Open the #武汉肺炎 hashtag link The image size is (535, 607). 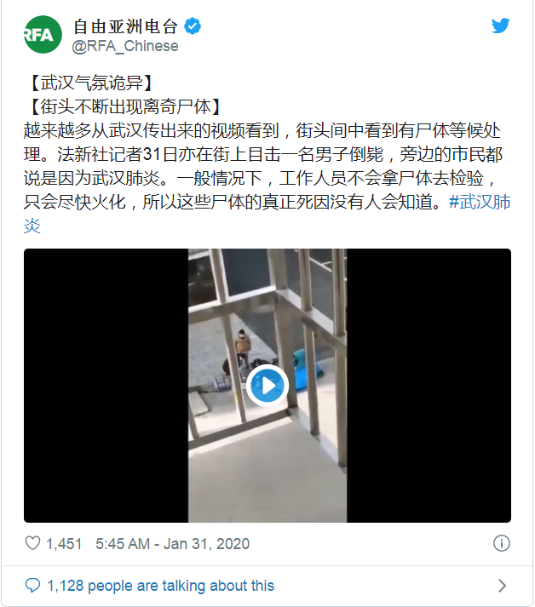click(480, 202)
